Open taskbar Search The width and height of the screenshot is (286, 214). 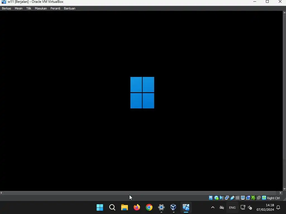[112, 207]
